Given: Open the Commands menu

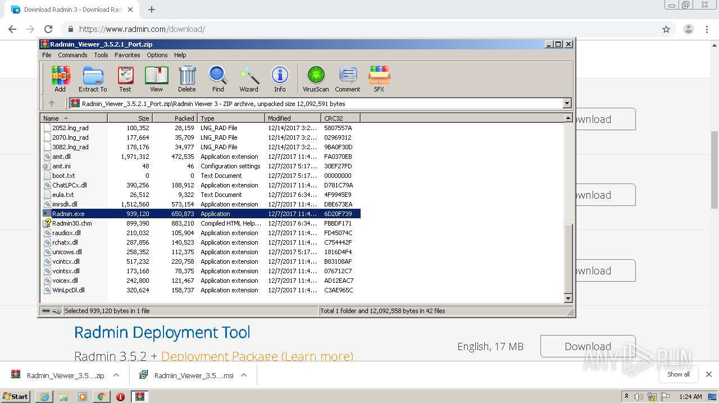Looking at the screenshot, I should (72, 55).
